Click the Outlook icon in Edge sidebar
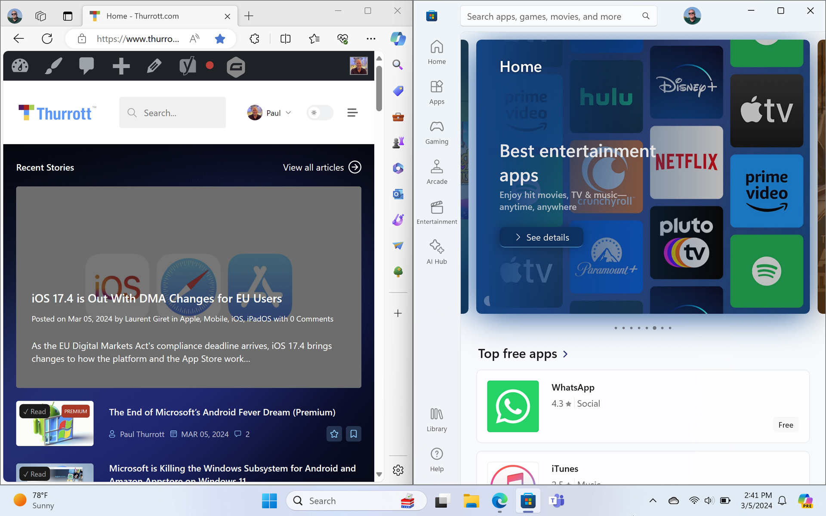 (398, 194)
